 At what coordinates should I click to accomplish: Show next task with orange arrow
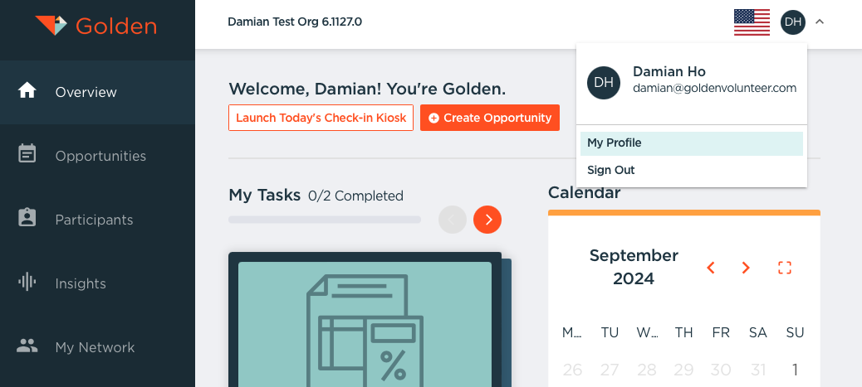point(487,220)
